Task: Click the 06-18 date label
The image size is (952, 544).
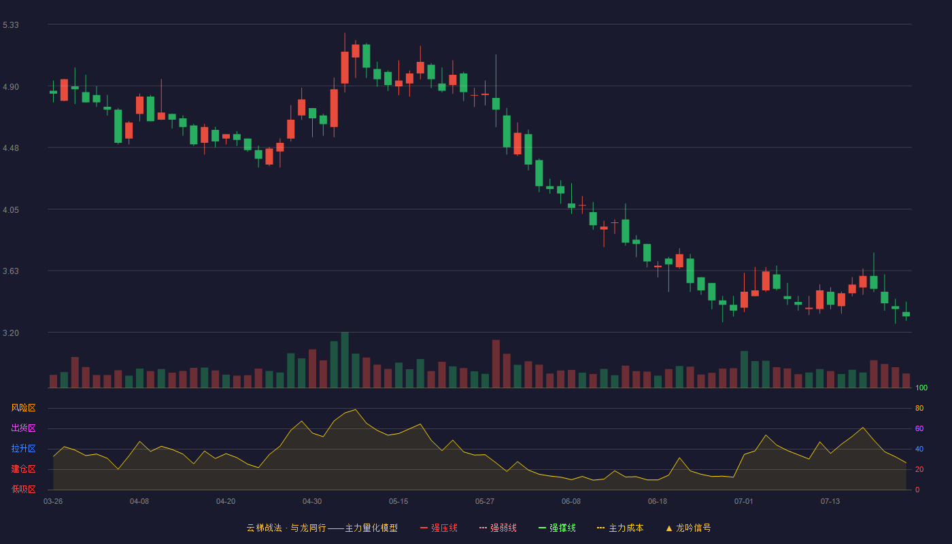Action: 658,501
